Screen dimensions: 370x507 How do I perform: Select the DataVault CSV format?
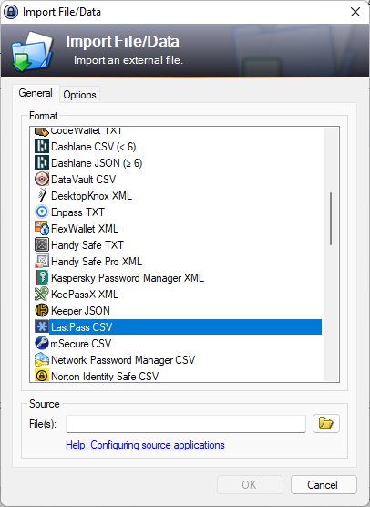click(83, 180)
